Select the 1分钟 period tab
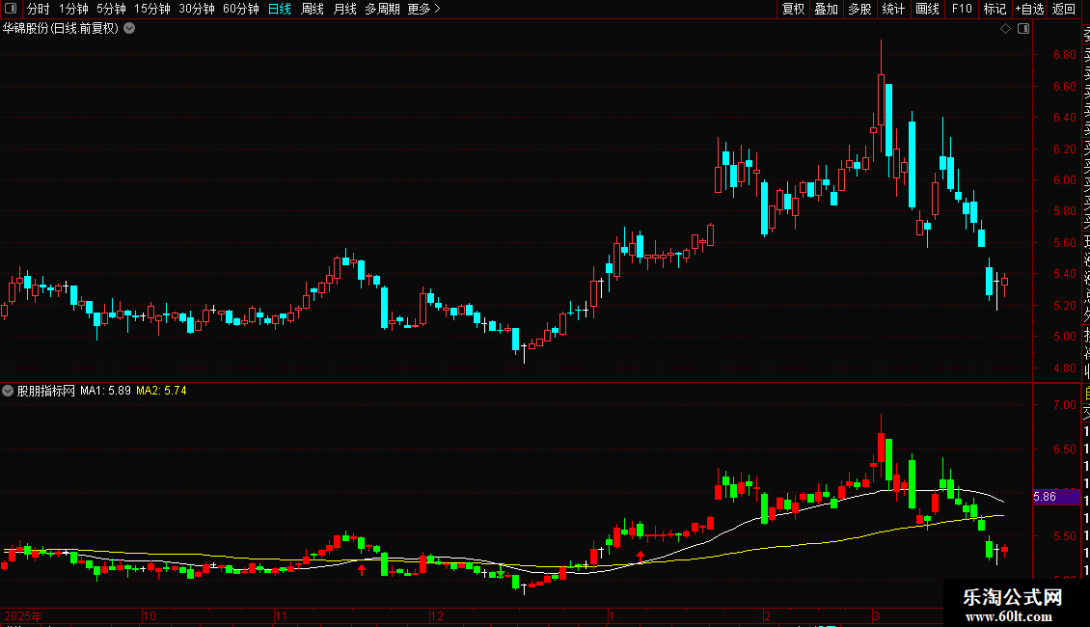Screen dimensions: 1090x627 click(x=73, y=9)
